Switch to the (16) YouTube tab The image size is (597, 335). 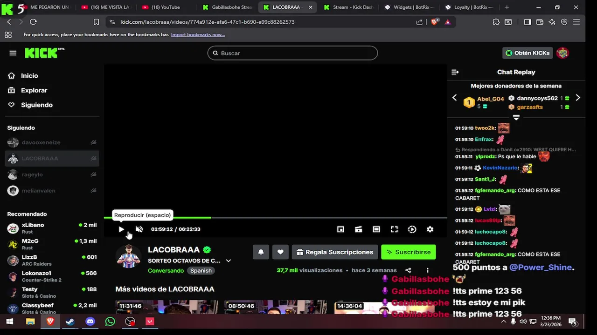[x=165, y=7]
